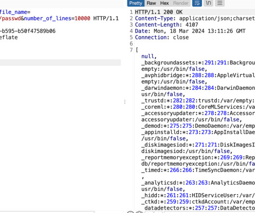This screenshot has width=255, height=213.
Task: Click the "accessoryupdater:/usr/bin/false," continuation line
Action: point(191,120)
